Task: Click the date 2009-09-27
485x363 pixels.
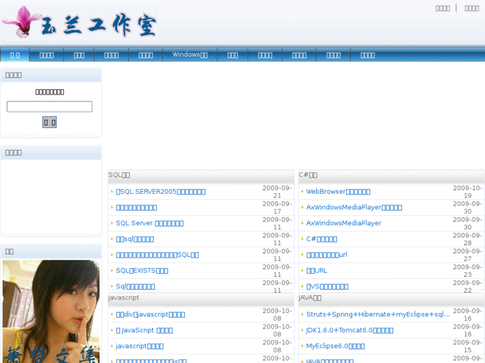Action: [x=468, y=255]
